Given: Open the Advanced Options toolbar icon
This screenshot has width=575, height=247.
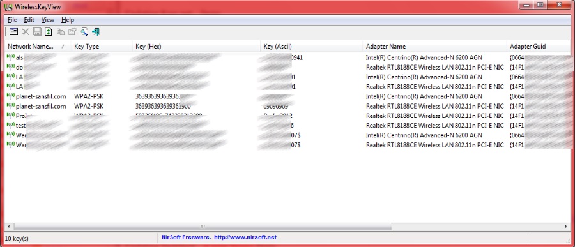Looking at the screenshot, I should click(13, 32).
